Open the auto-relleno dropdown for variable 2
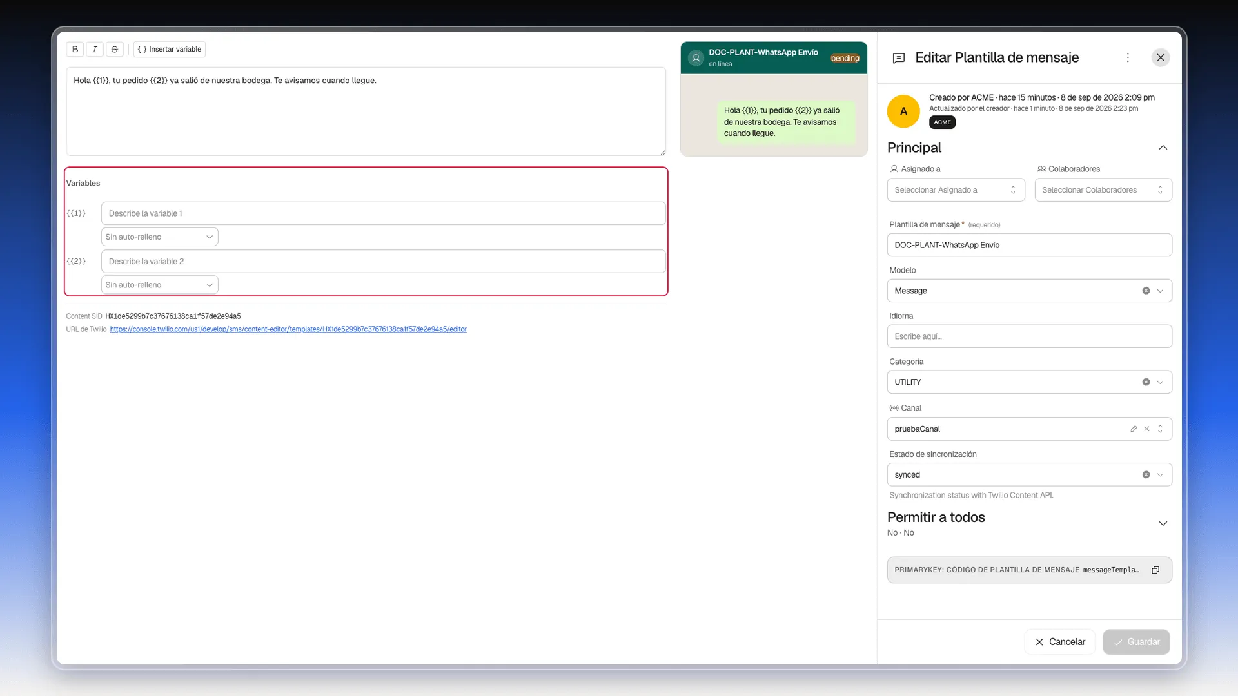The image size is (1238, 696). (x=159, y=285)
